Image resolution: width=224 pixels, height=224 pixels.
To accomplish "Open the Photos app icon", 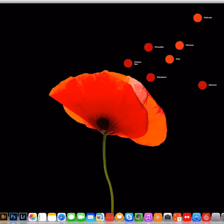I will click(x=33, y=217).
